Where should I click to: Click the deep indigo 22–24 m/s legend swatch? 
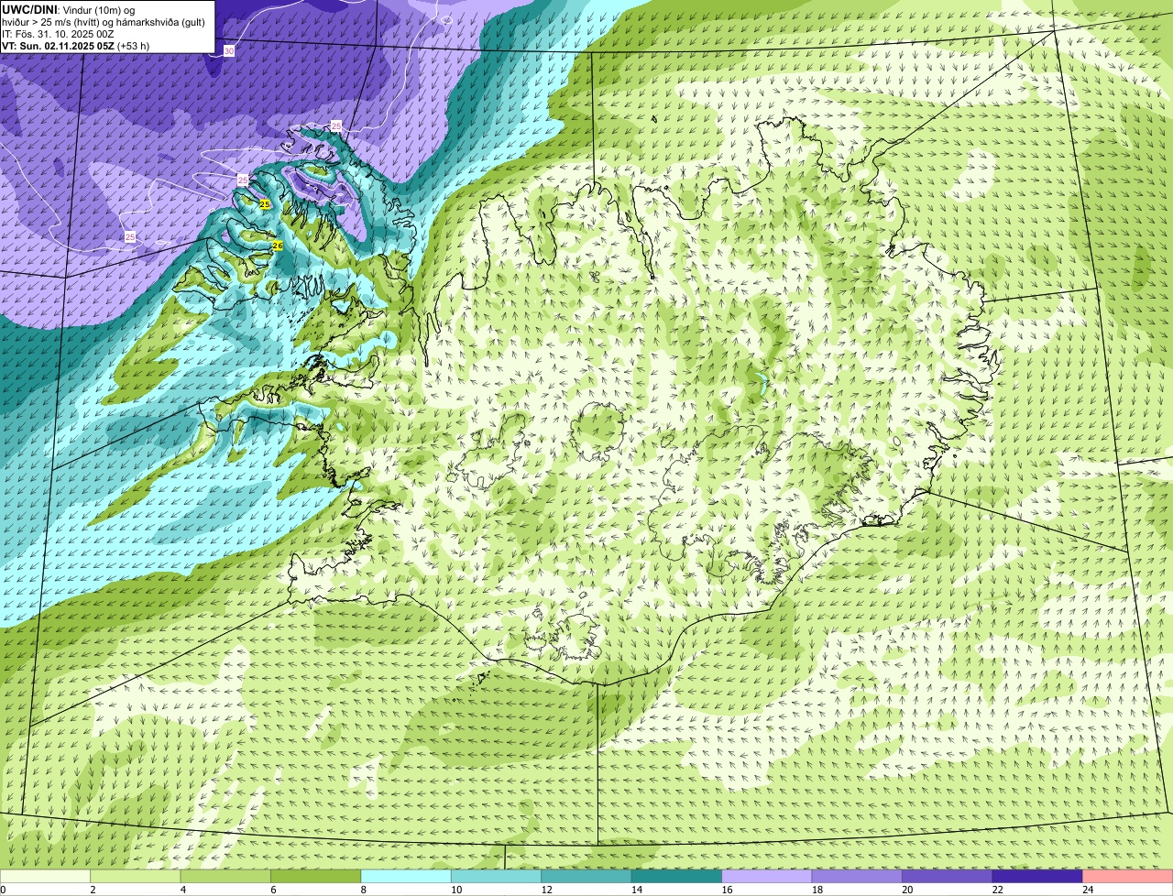pos(1037,876)
